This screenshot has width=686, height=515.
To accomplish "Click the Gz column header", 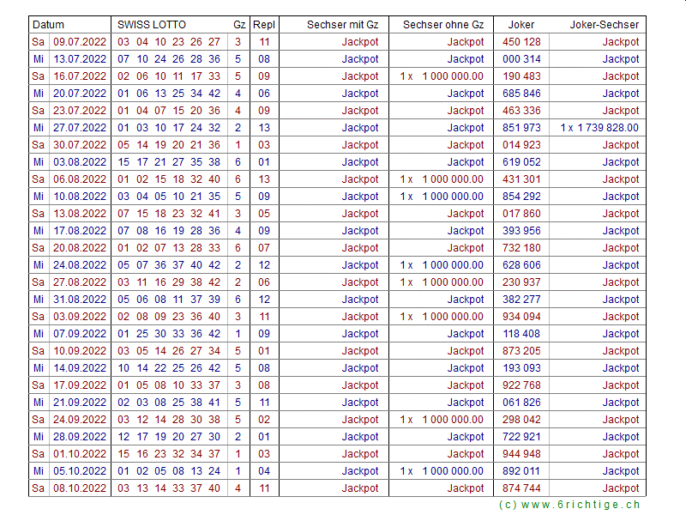I will 239,25.
